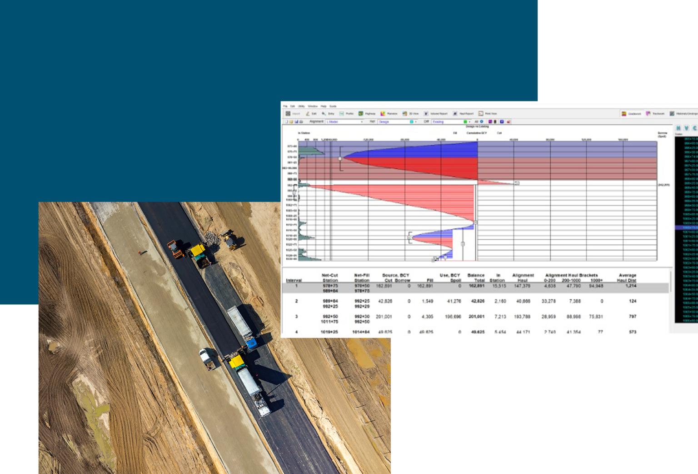Switch to the Trackwork tab
Viewport: 698px width, 474px height.
656,114
